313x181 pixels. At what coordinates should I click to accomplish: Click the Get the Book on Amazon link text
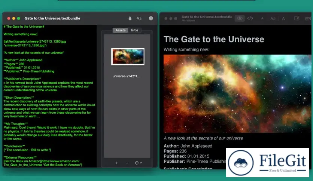43,163
